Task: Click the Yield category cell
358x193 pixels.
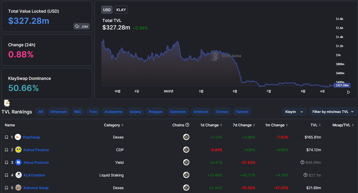Action: [120, 163]
